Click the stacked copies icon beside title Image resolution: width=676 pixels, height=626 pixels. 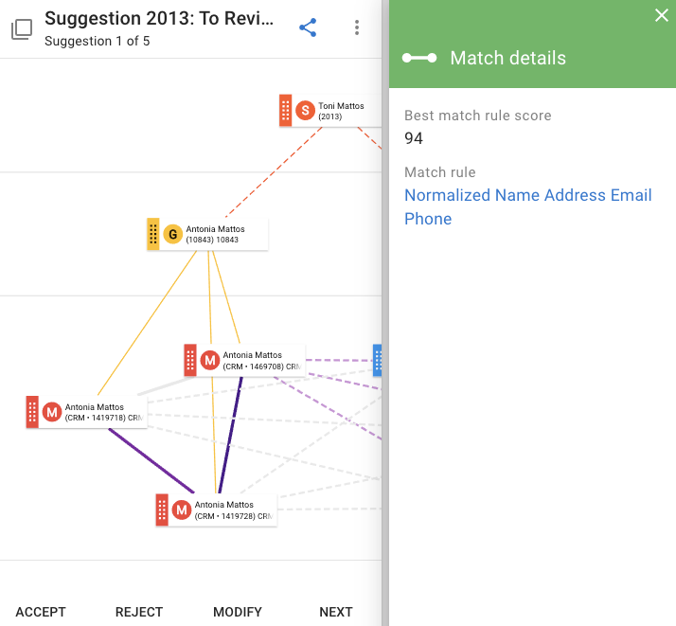pos(22,29)
